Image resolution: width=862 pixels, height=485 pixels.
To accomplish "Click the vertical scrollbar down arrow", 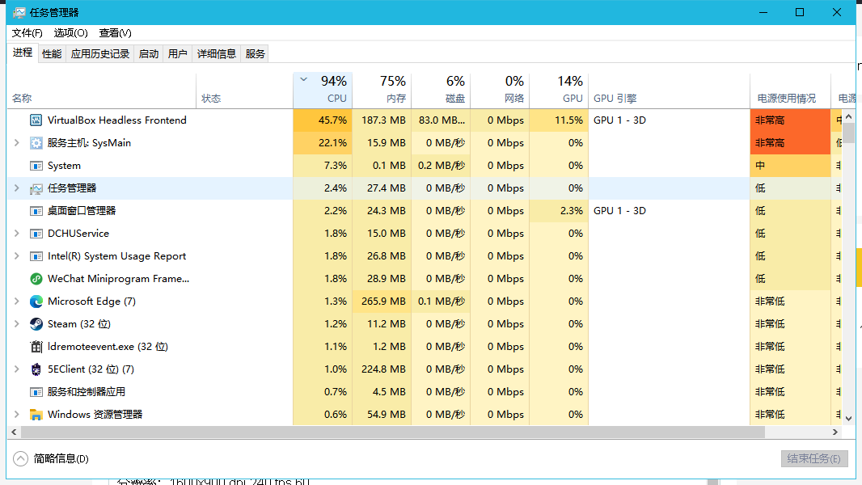I will tap(848, 418).
